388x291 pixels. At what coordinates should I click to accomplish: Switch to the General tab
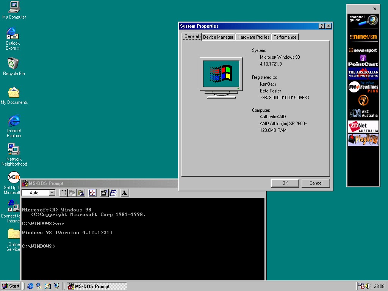click(191, 36)
